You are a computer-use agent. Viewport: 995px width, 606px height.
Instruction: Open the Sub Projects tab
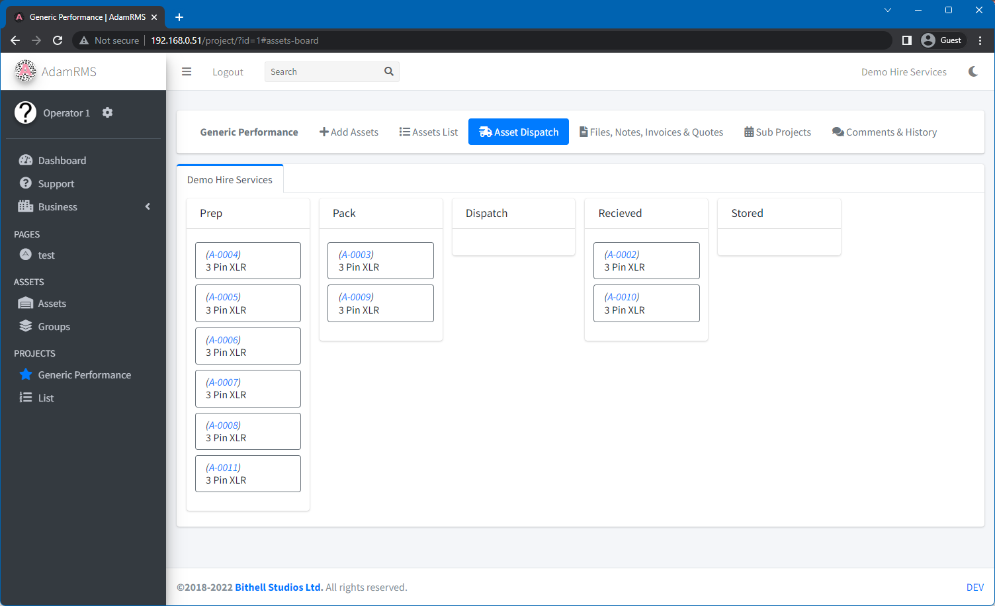coord(777,132)
